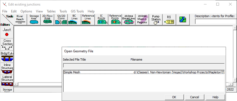Maximize the Edit existing junctions window

tap(218, 4)
